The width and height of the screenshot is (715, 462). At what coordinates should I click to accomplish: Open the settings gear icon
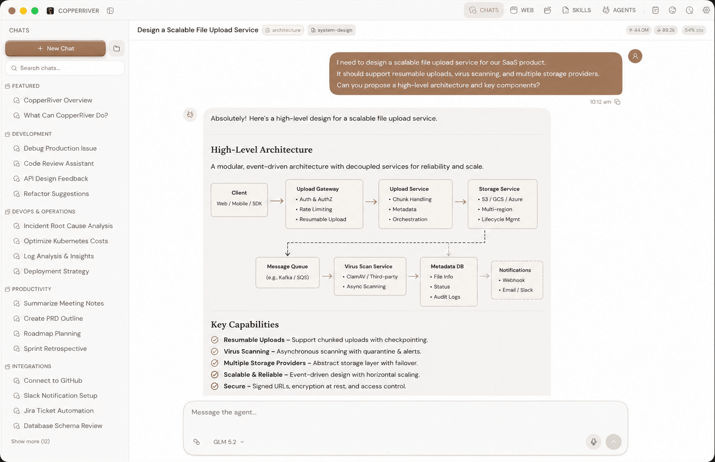(x=706, y=10)
